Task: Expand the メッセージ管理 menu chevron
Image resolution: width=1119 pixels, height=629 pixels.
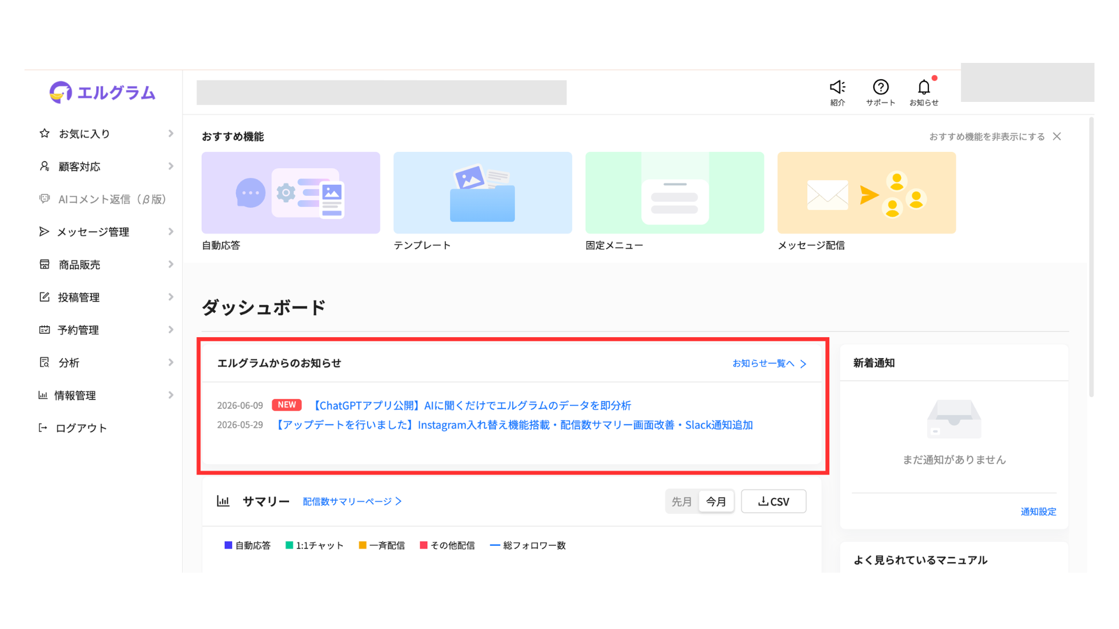Action: point(171,232)
